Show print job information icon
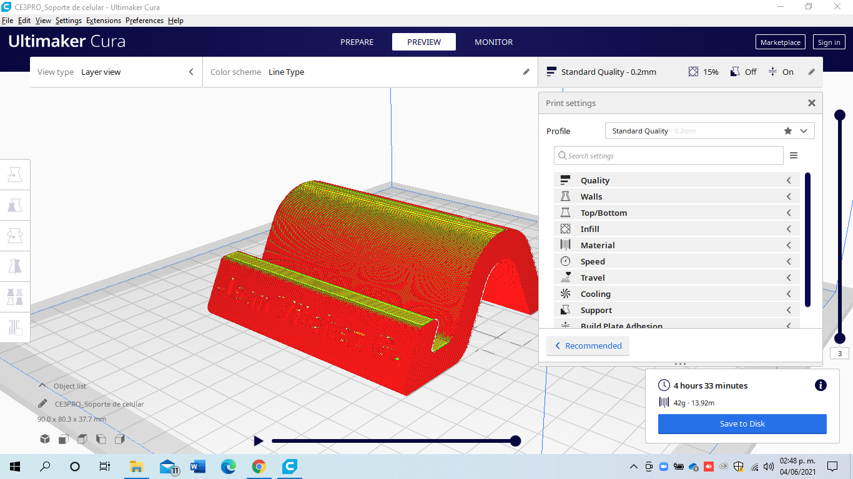The width and height of the screenshot is (853, 479). point(821,385)
